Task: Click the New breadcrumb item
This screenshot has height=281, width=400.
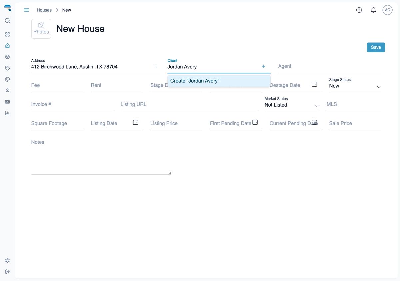Action: [x=67, y=10]
